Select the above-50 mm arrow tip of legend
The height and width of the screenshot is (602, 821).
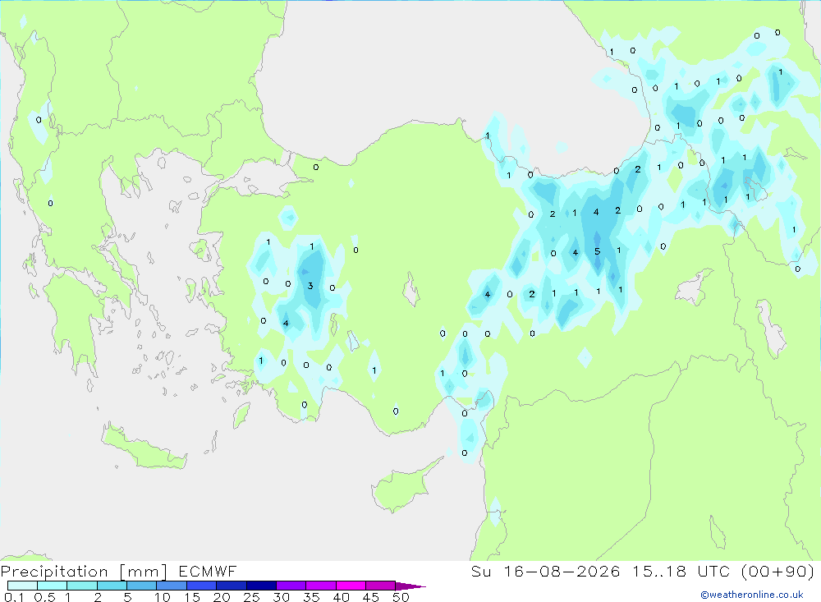click(x=410, y=586)
